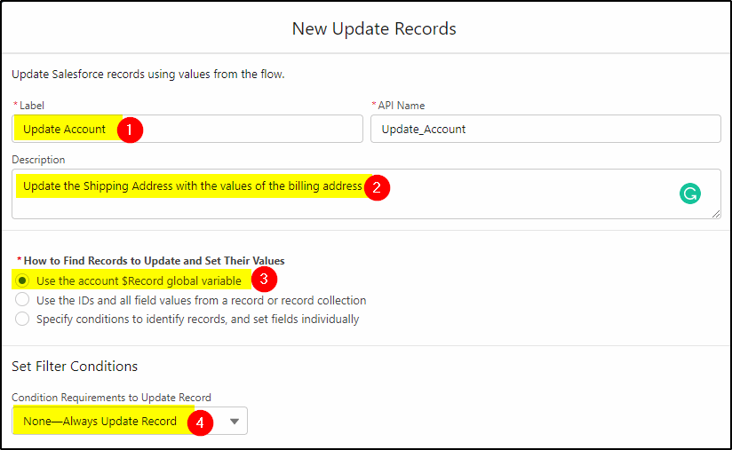Click the red annotation marker number 1
Viewport: 732px width, 450px height.
coord(130,130)
